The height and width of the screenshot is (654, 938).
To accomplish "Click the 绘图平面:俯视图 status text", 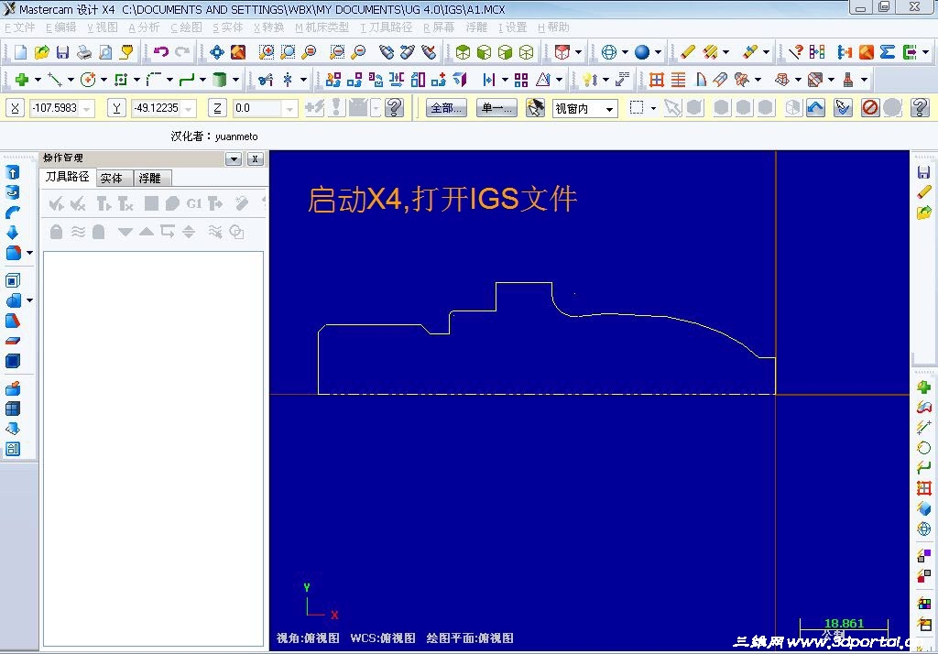I will coord(470,638).
